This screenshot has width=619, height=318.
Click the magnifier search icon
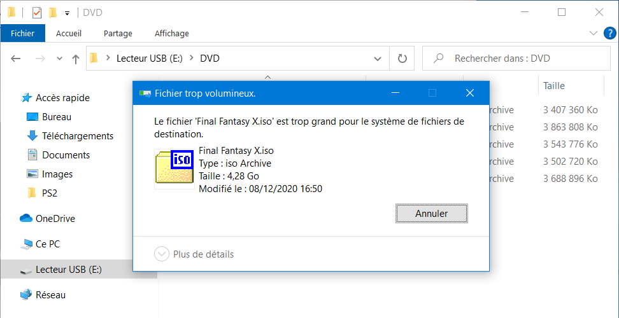[x=438, y=59]
